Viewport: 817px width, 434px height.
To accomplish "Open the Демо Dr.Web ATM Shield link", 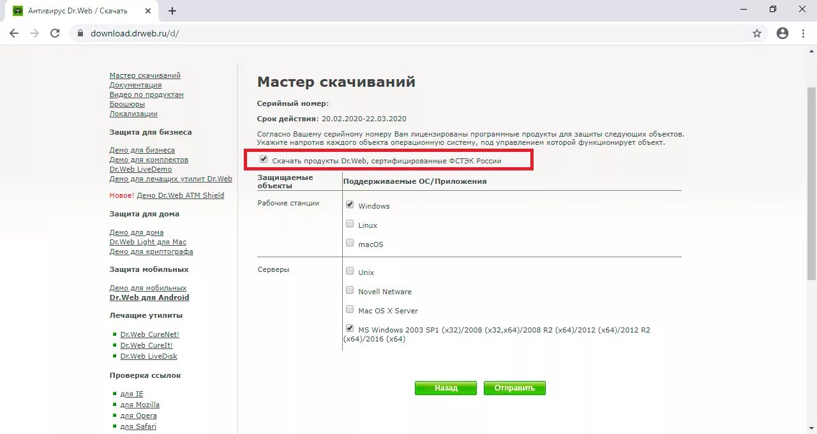I will click(x=181, y=195).
